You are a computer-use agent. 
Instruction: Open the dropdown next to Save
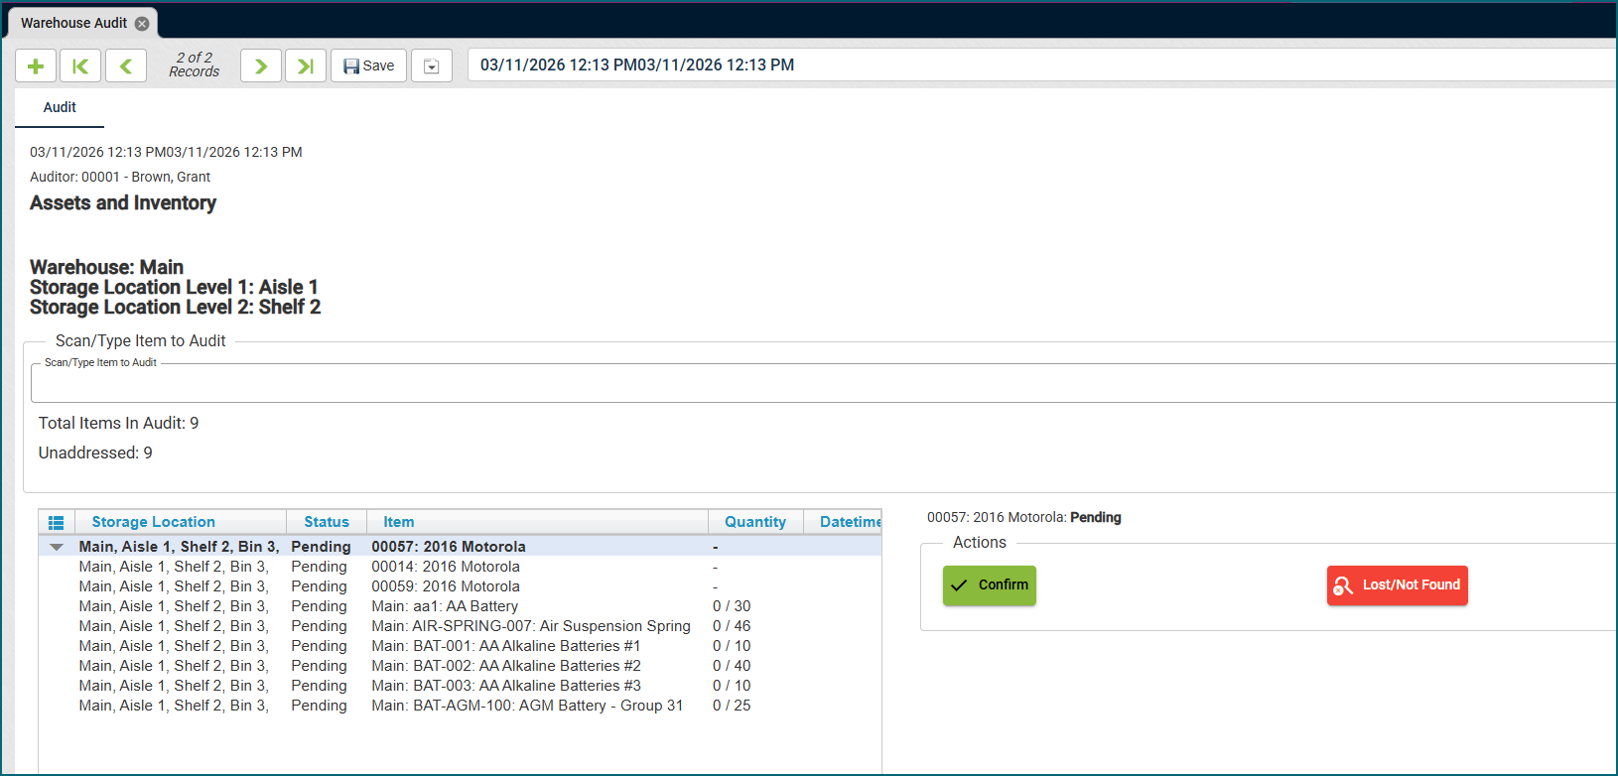click(432, 66)
